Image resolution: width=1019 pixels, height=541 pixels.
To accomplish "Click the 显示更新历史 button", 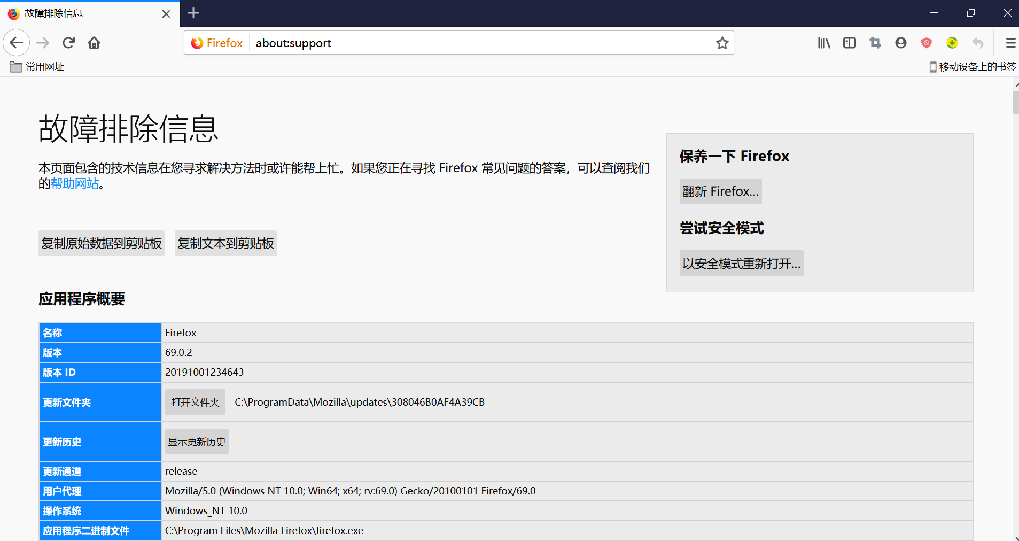I will tap(197, 442).
